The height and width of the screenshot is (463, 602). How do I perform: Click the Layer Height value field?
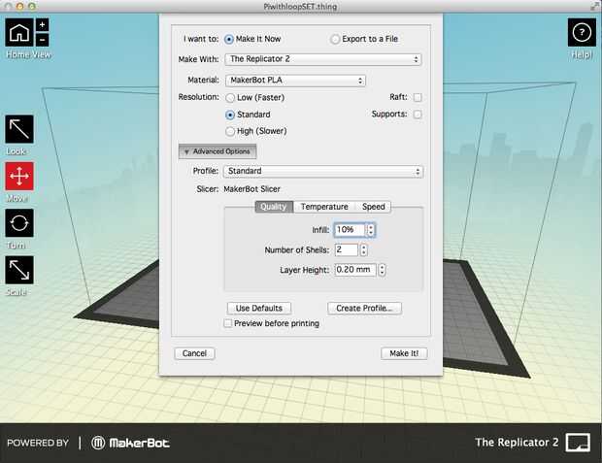click(355, 270)
